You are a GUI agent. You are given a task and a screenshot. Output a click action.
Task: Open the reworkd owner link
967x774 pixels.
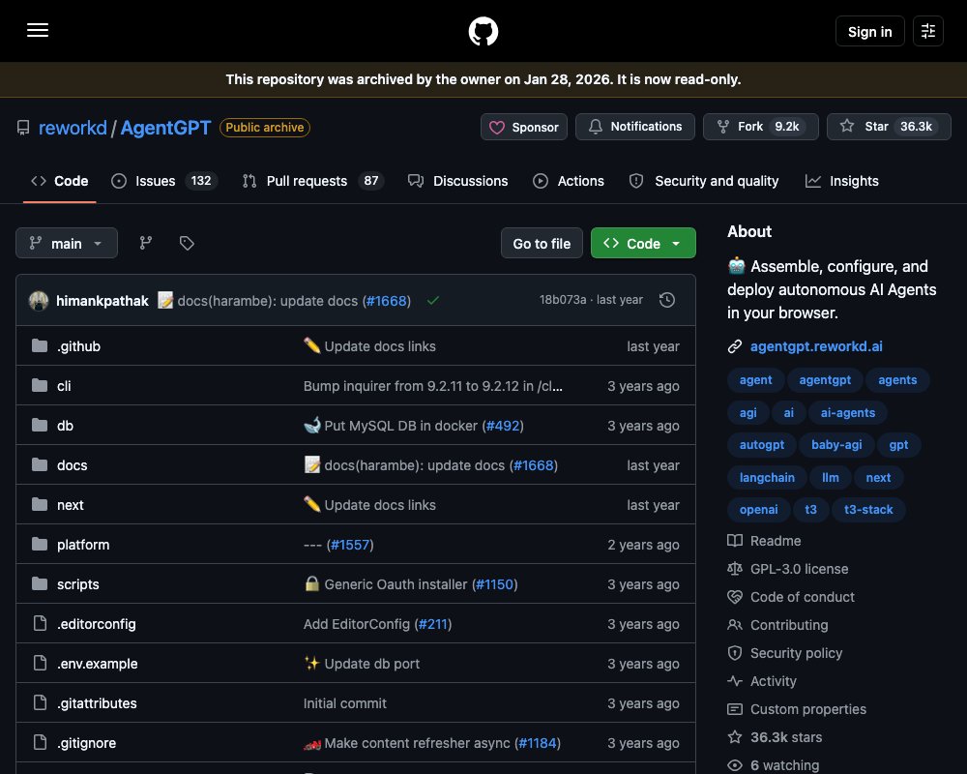click(x=73, y=128)
